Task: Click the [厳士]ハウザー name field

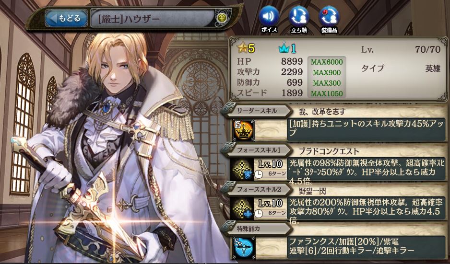Action: click(x=152, y=19)
